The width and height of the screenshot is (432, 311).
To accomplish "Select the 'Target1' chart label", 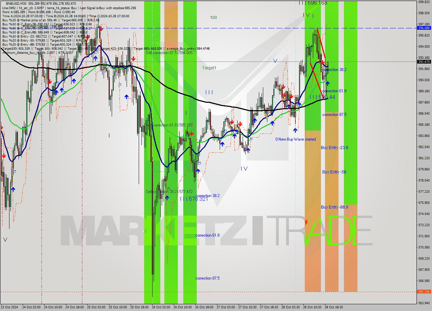I will tap(209, 68).
